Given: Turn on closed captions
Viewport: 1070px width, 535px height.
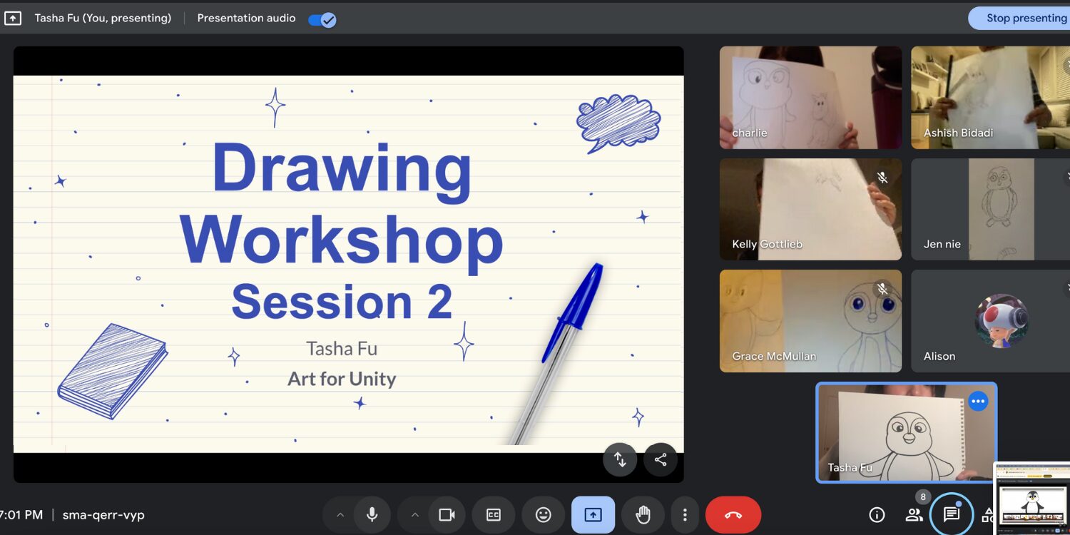Looking at the screenshot, I should (494, 515).
